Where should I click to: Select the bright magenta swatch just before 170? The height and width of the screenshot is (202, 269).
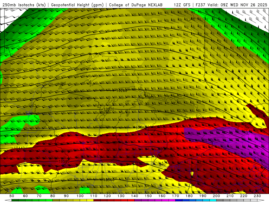tap(172, 200)
